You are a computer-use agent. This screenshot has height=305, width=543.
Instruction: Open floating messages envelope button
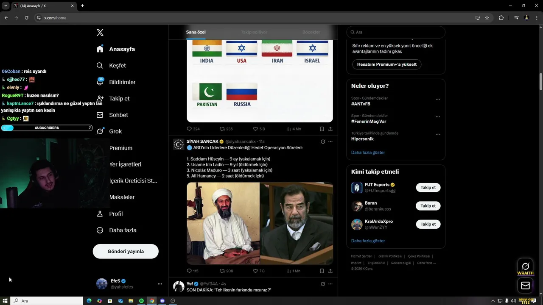pyautogui.click(x=525, y=286)
